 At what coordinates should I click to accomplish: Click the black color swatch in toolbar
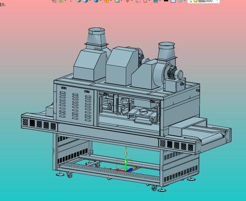coord(165,1)
